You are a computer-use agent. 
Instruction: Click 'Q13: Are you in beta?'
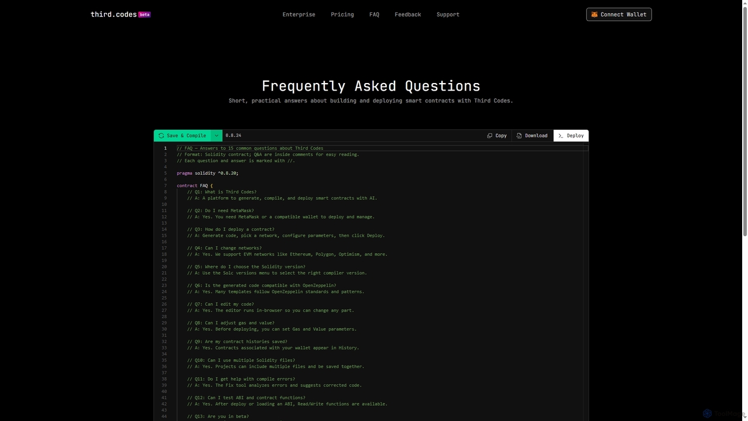pyautogui.click(x=218, y=416)
